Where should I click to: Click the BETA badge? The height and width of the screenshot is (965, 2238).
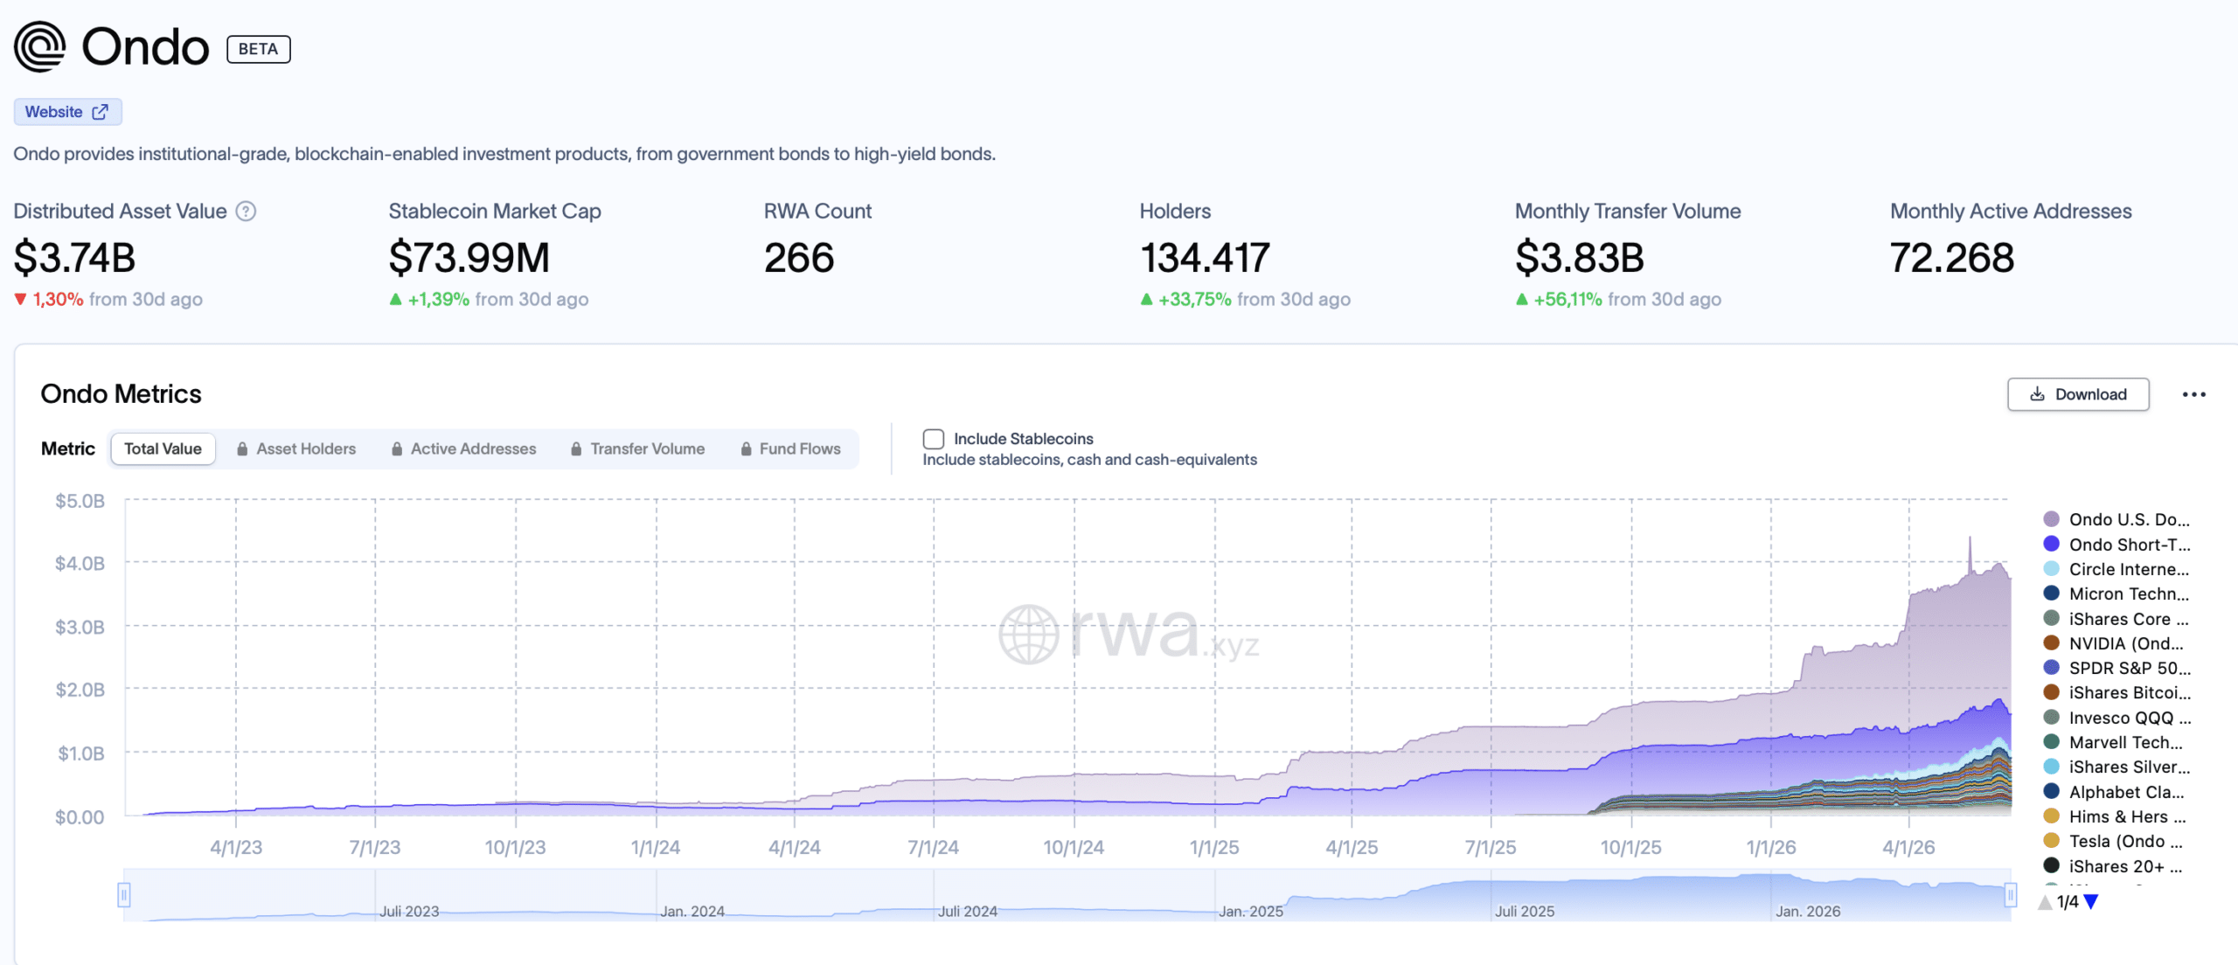(259, 49)
